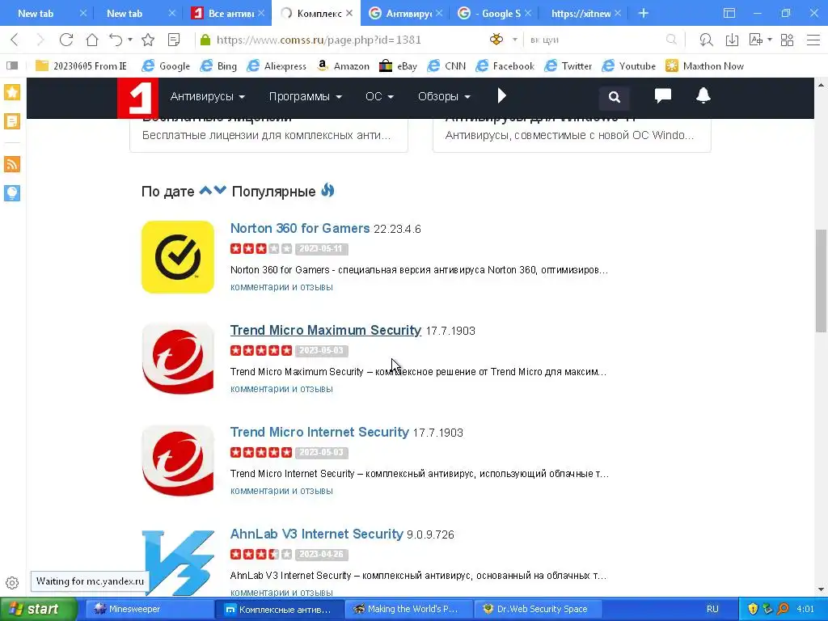Sort by date ascending arrow
The image size is (828, 621).
tap(205, 191)
